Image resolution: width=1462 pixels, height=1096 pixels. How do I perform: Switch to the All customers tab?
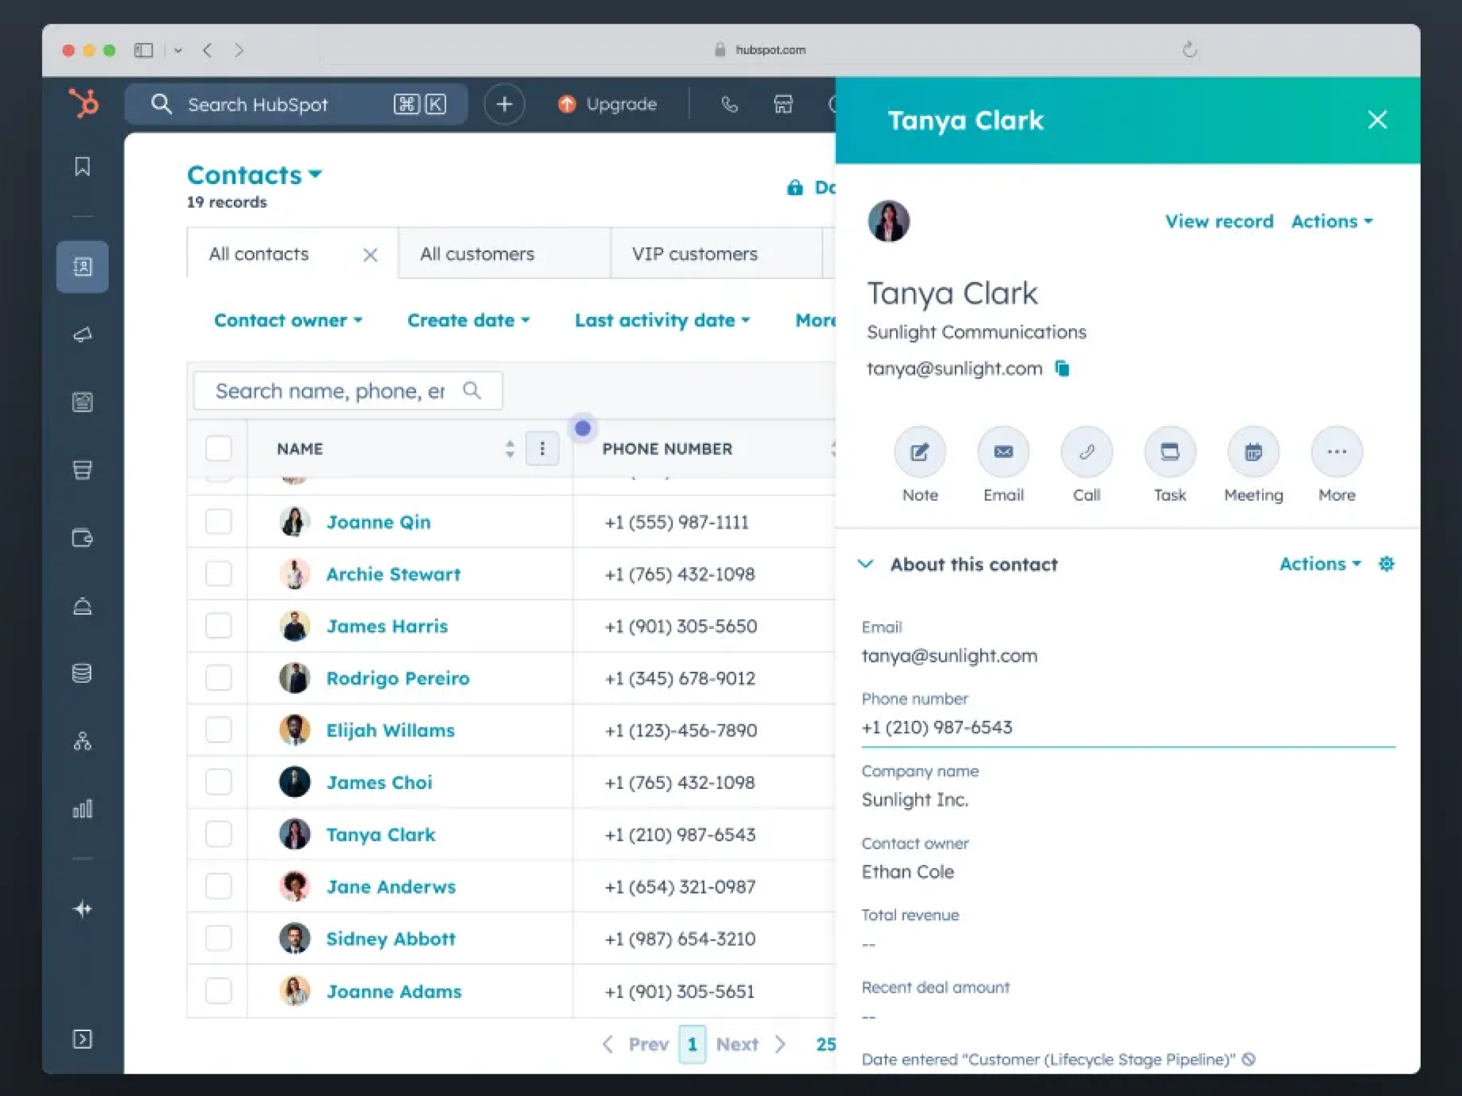[504, 253]
